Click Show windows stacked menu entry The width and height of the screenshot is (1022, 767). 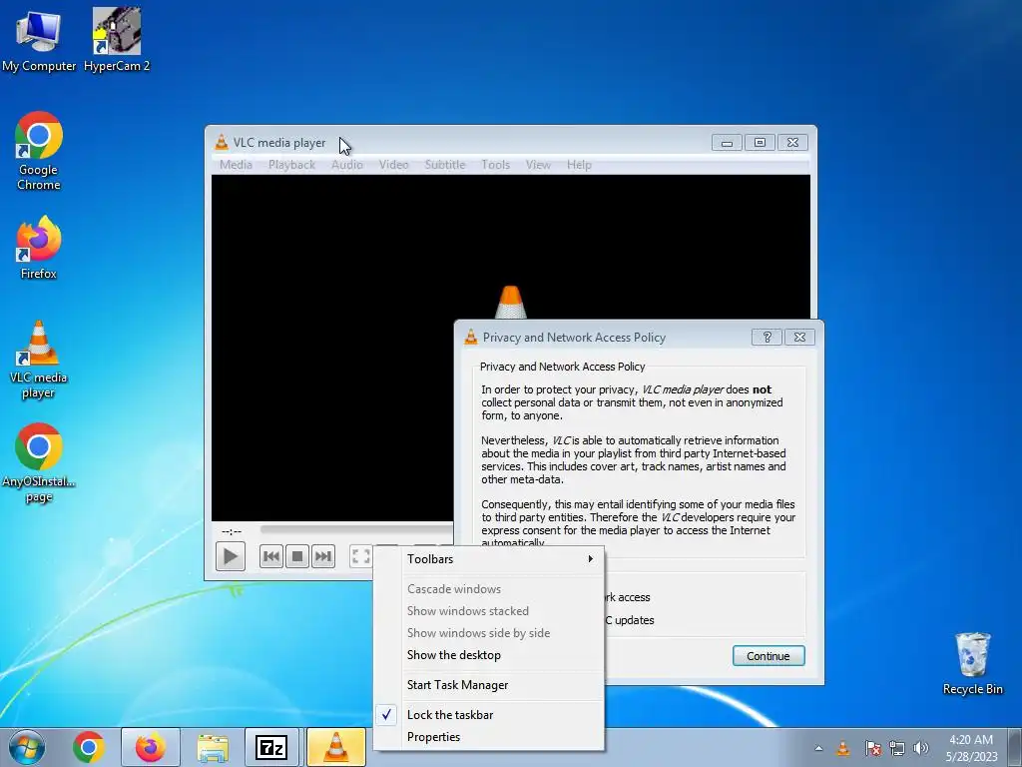pyautogui.click(x=489, y=611)
